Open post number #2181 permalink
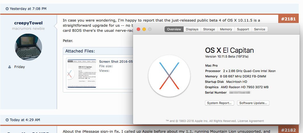Viewport: 303px width, 133px height. pos(288,19)
